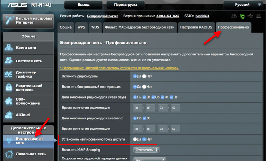
Task: Click the green network clients status icon
Action: pyautogui.click(x=243, y=16)
